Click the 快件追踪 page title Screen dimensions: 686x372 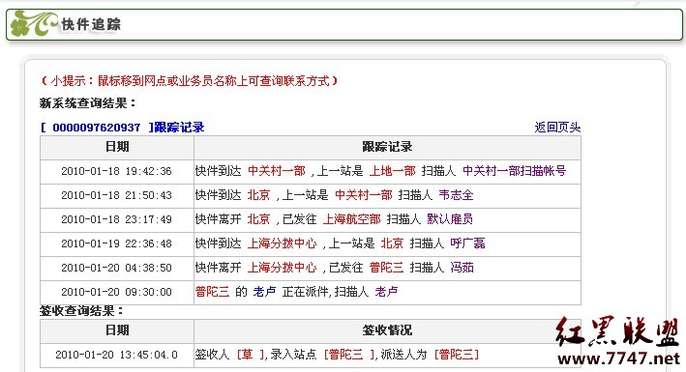tap(91, 24)
